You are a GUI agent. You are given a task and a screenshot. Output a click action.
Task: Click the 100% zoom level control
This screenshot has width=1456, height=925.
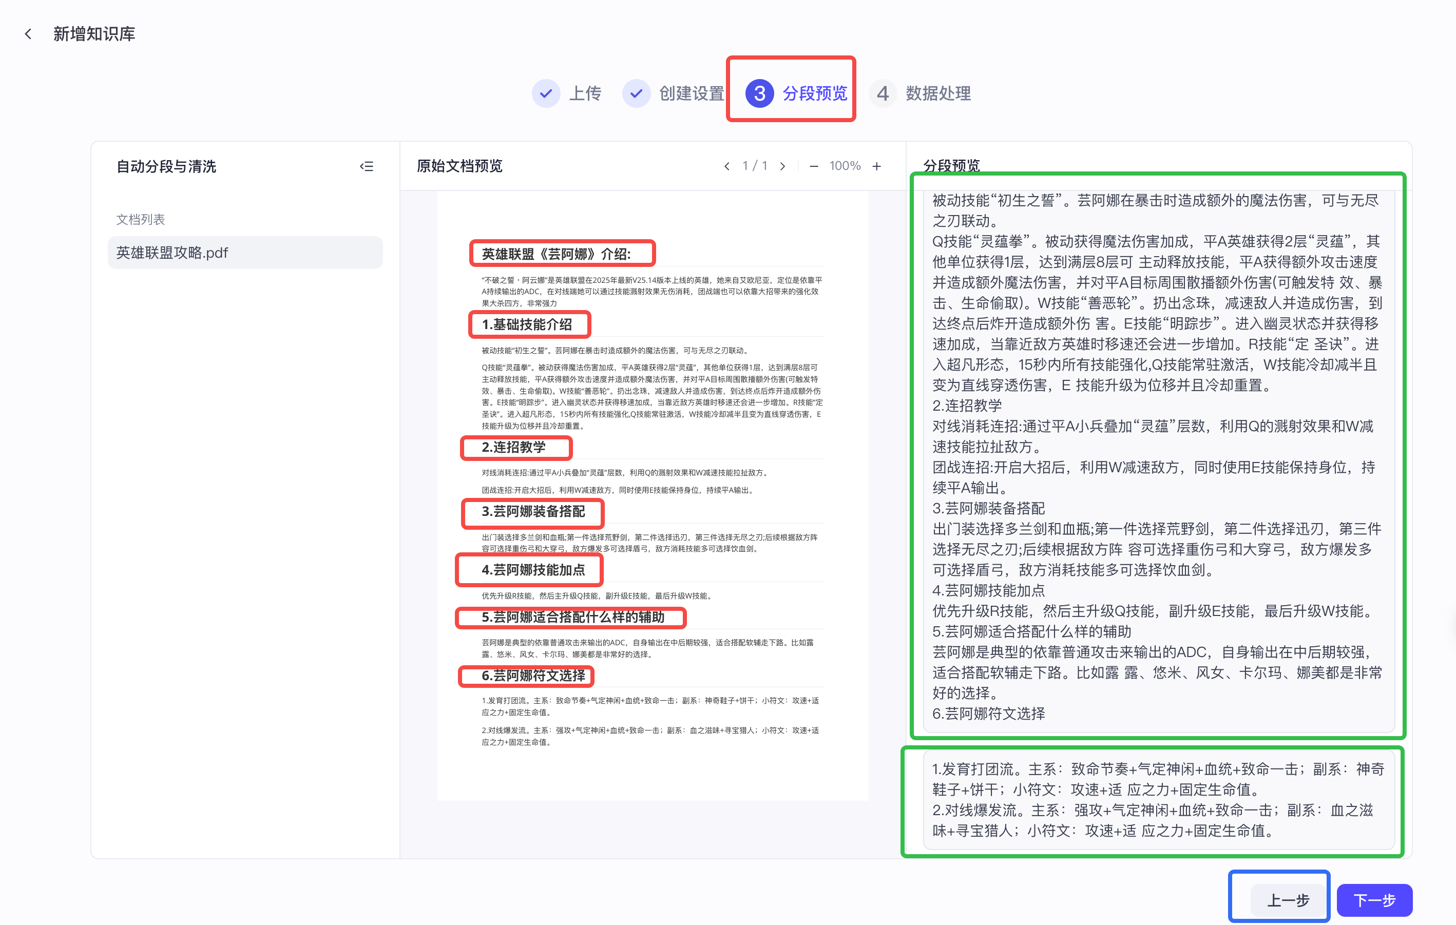(x=845, y=165)
